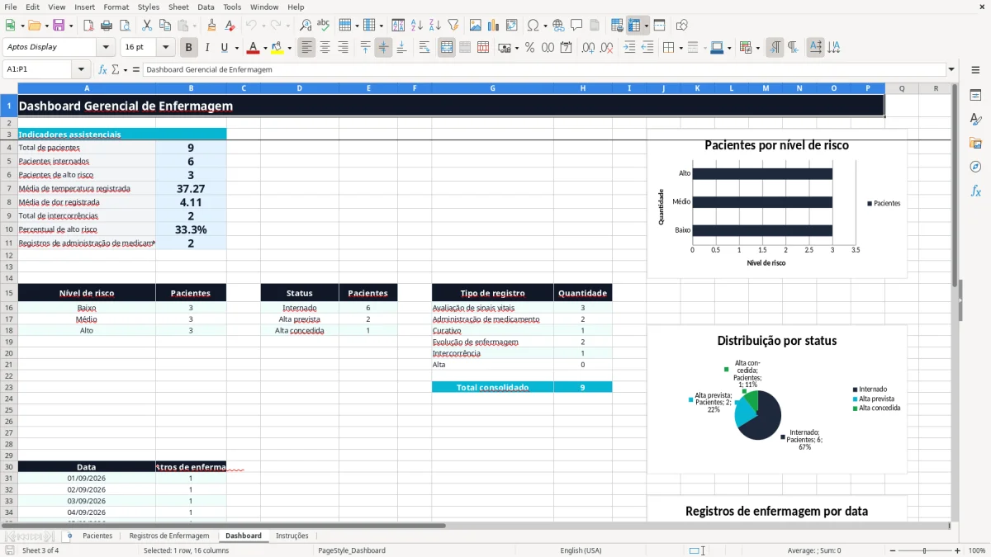Click English (USA) language status
This screenshot has width=991, height=557.
(x=581, y=550)
